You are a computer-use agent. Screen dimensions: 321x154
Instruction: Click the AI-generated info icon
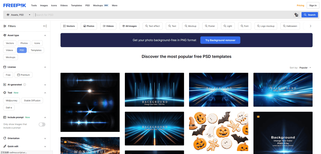point(25,85)
